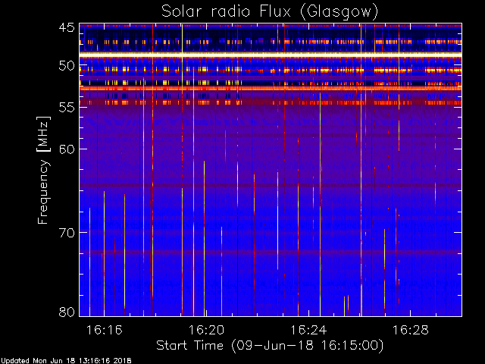The width and height of the screenshot is (485, 364).
Task: Click the 50 MHz frequency tick label
Action: click(x=67, y=66)
